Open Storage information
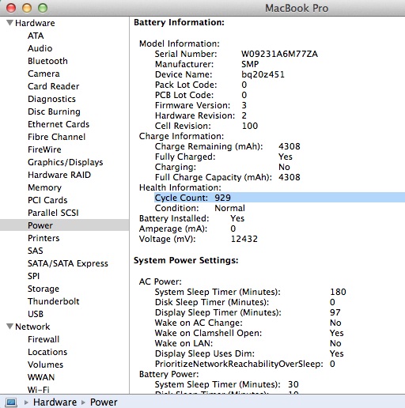Image resolution: width=405 pixels, height=408 pixels. pyautogui.click(x=44, y=289)
